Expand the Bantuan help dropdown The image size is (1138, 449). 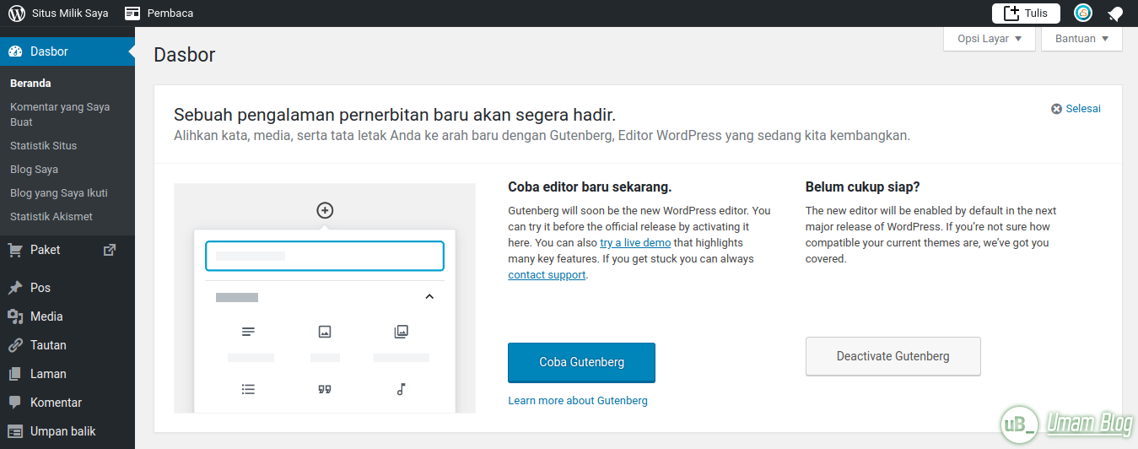(1082, 39)
